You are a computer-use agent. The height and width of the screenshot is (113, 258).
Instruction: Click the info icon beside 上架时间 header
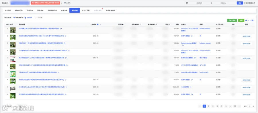(97, 25)
